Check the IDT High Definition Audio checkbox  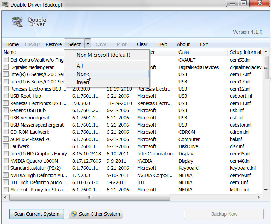tap(6, 182)
